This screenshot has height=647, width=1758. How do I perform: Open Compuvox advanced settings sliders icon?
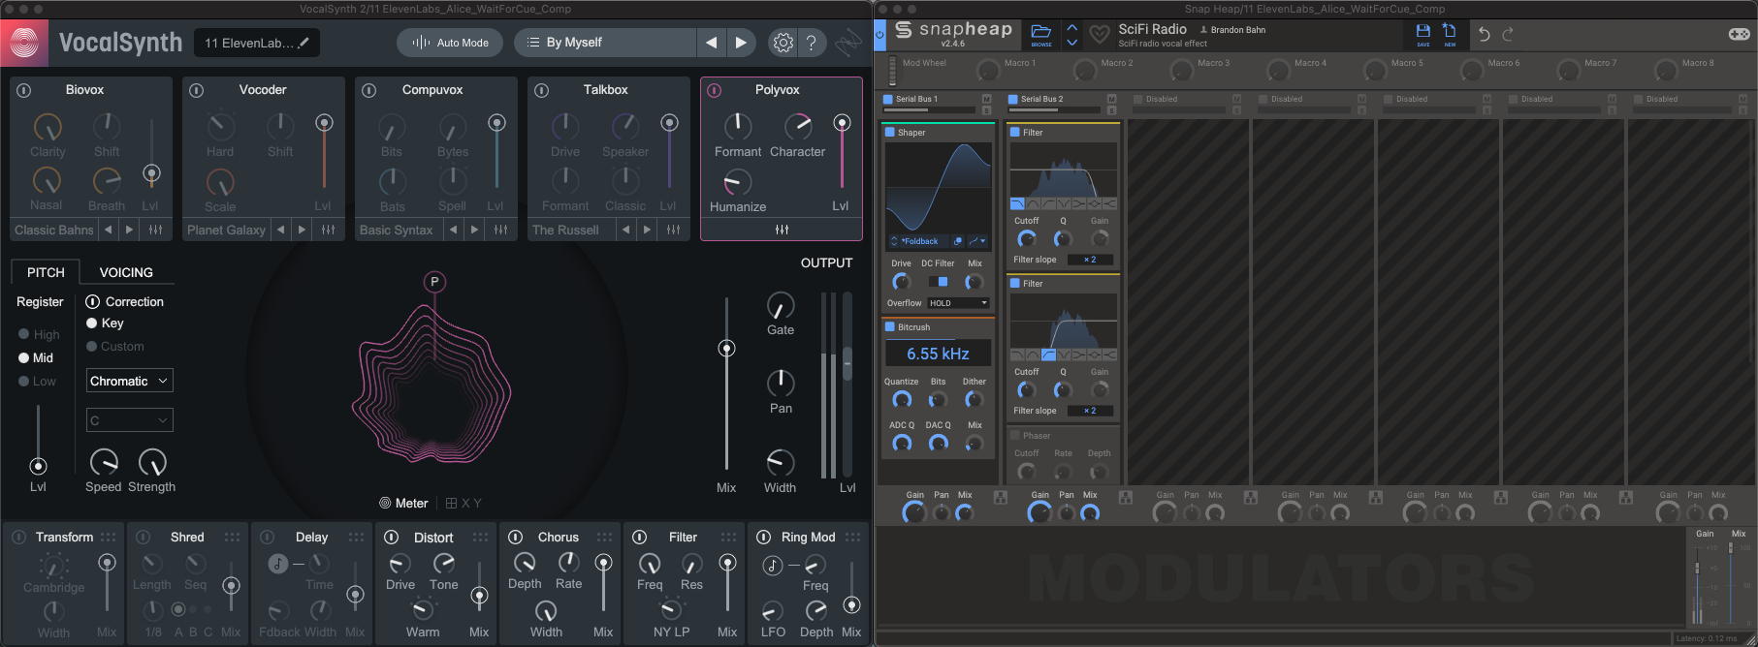tap(500, 230)
